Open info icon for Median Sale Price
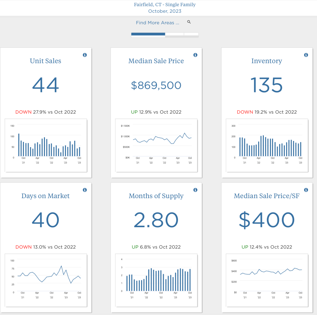This screenshot has width=317, height=315. pos(195,55)
